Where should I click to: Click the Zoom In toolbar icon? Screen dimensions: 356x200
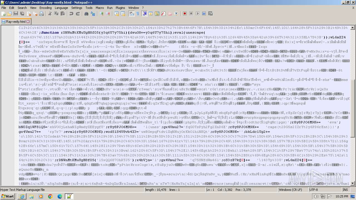(x=101, y=14)
